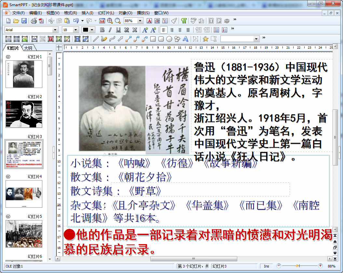Open the 编辑(E) menu
The image size is (343, 273).
pos(35,13)
